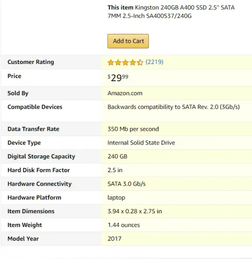Screen dimensions: 252x259
Task: Click the Compatible Devices row label
Action: click(x=35, y=107)
